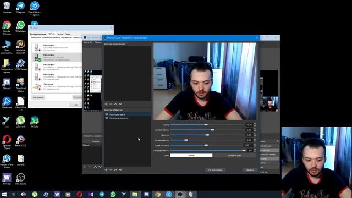This screenshot has height=198, width=352.
Task: Select the Увеличить резкость effect filter
Action: tap(127, 118)
